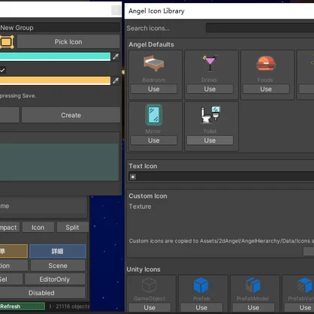Click the Pick Icon button
The image size is (314, 314).
pyautogui.click(x=68, y=42)
